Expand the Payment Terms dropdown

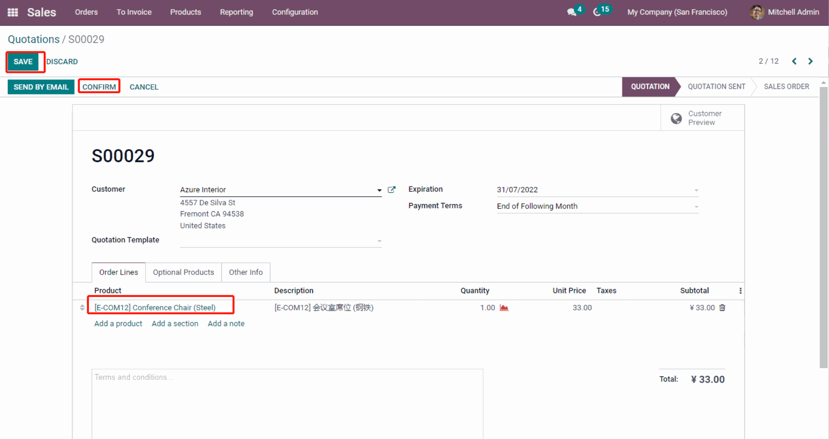pos(696,207)
